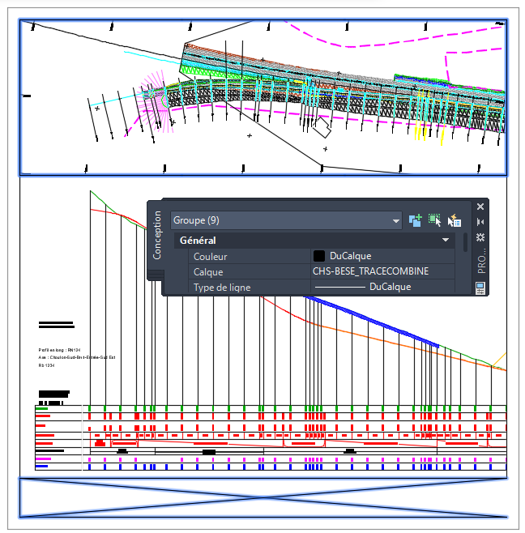Click the Select Objects icon

tap(435, 220)
